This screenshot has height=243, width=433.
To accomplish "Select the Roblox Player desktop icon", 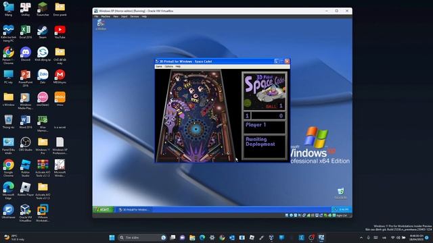I will pos(26,189).
